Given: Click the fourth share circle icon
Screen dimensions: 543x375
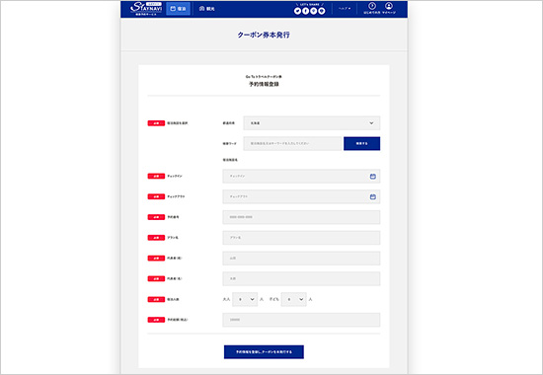Looking at the screenshot, I should click(322, 11).
